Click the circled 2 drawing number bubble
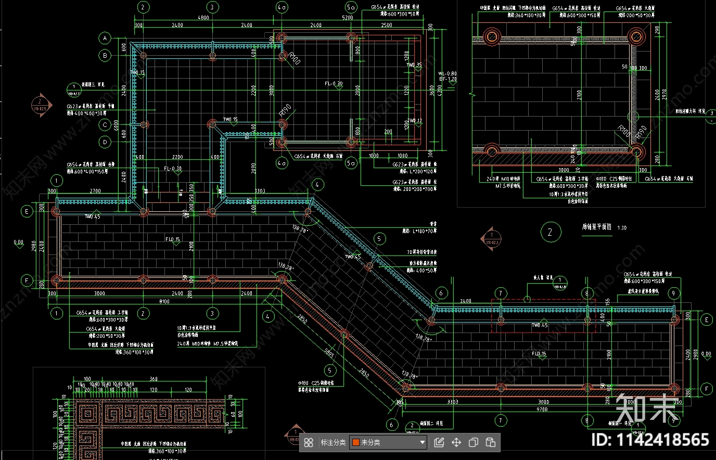 point(550,232)
